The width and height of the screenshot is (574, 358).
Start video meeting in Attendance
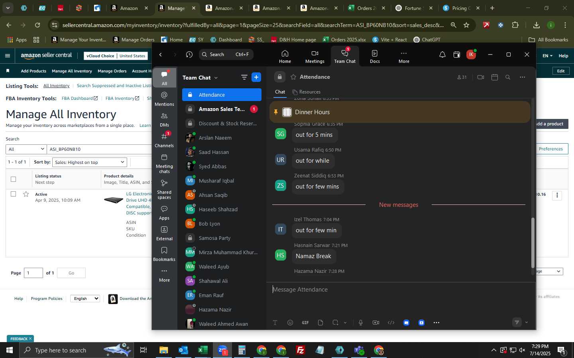[481, 77]
